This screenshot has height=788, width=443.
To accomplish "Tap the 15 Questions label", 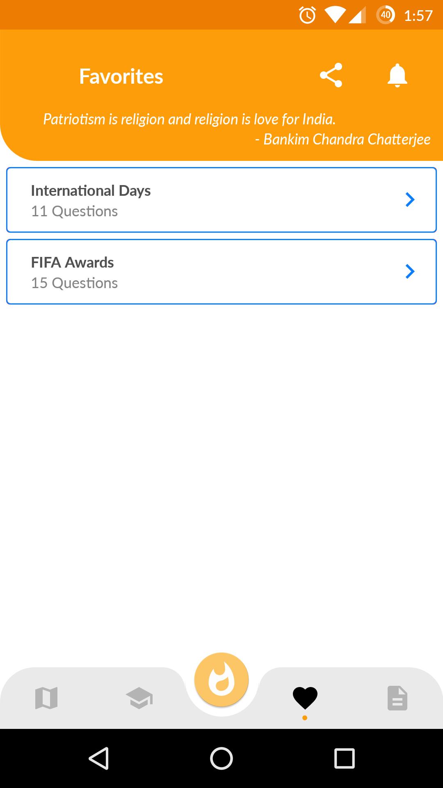I will (74, 283).
